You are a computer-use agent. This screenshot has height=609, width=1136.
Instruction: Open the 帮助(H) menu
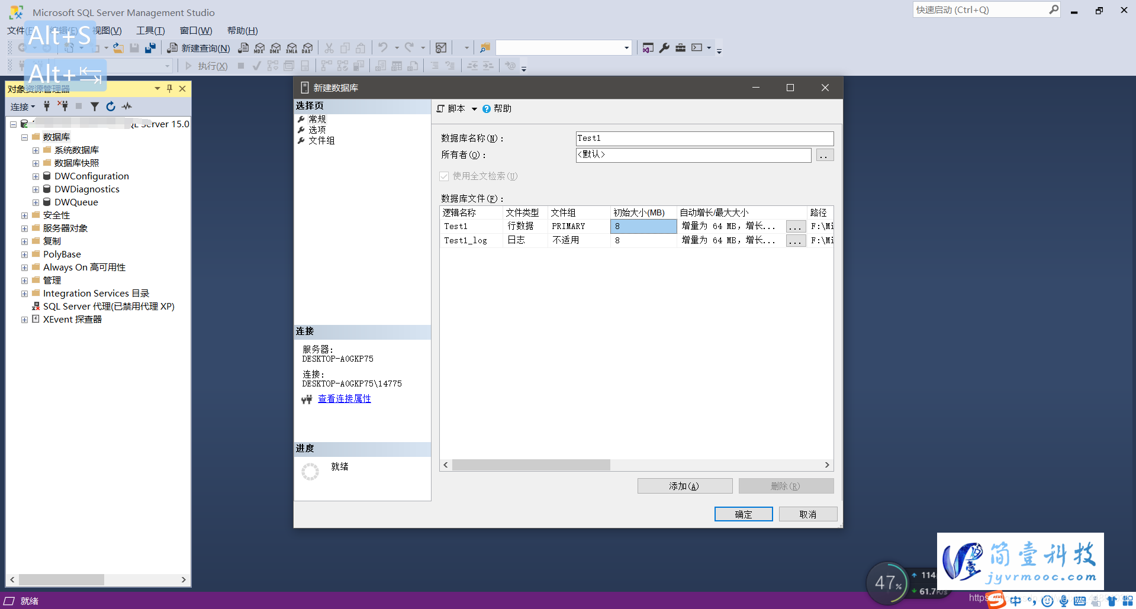243,31
